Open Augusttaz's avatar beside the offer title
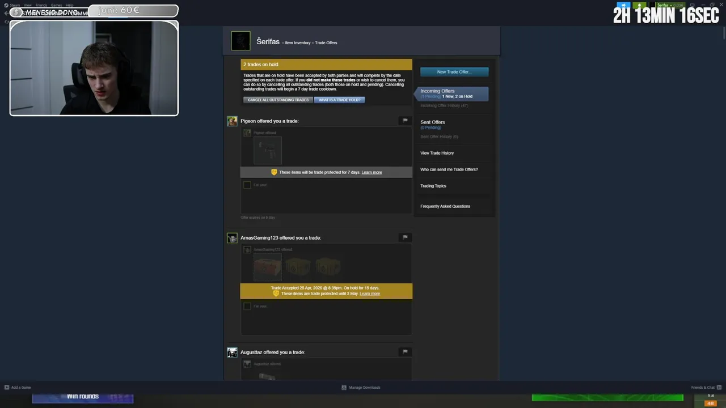The width and height of the screenshot is (726, 408). (x=232, y=352)
